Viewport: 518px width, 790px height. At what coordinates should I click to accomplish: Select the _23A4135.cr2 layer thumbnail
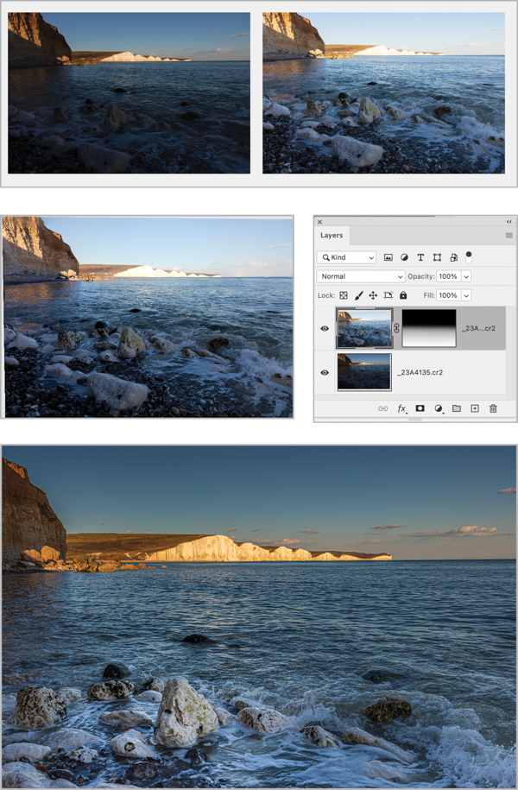pos(364,372)
